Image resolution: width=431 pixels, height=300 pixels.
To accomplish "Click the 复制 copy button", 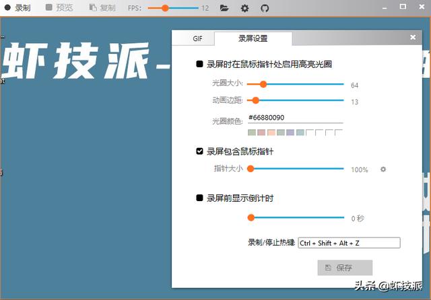I will tap(102, 8).
